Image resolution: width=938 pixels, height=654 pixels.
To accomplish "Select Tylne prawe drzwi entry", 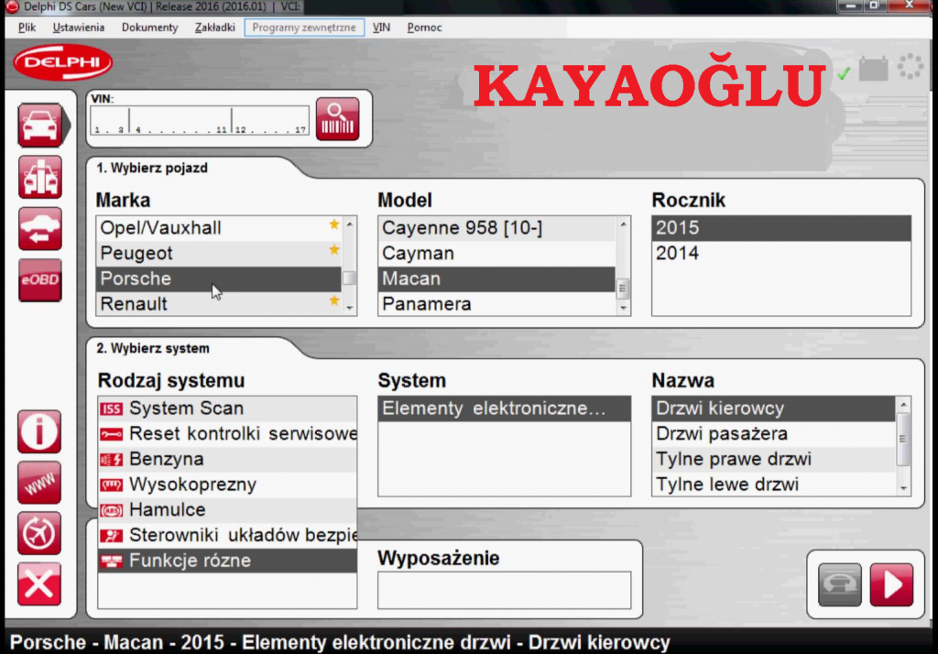I will [773, 459].
